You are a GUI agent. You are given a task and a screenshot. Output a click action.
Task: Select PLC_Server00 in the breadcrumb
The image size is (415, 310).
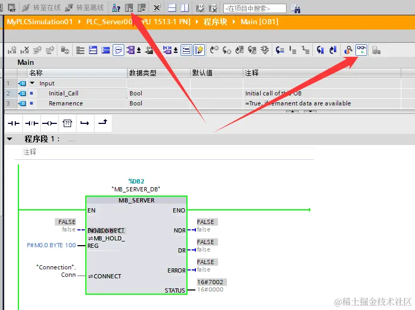pos(109,22)
